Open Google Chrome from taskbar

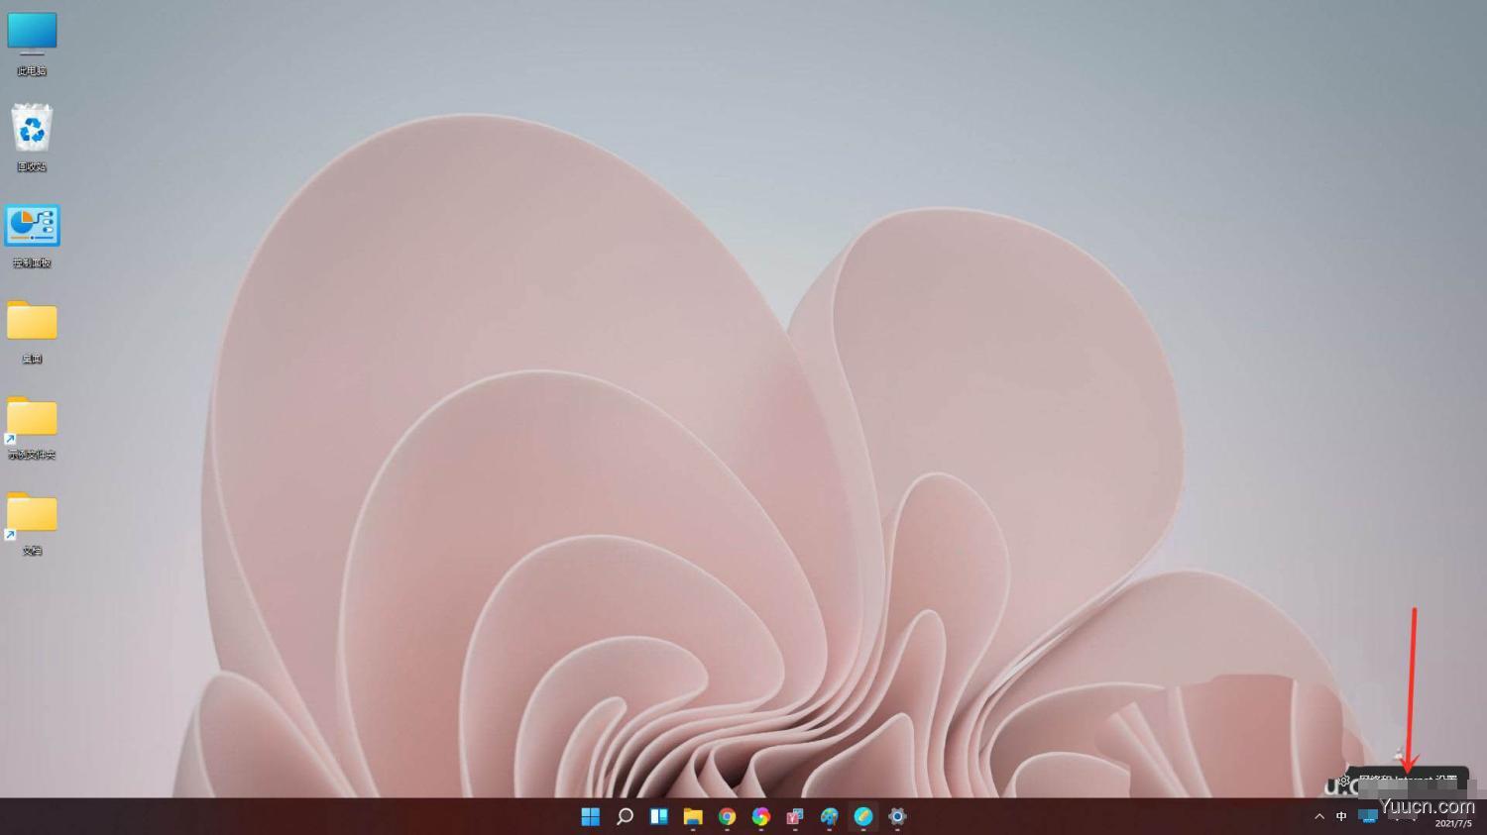727,816
